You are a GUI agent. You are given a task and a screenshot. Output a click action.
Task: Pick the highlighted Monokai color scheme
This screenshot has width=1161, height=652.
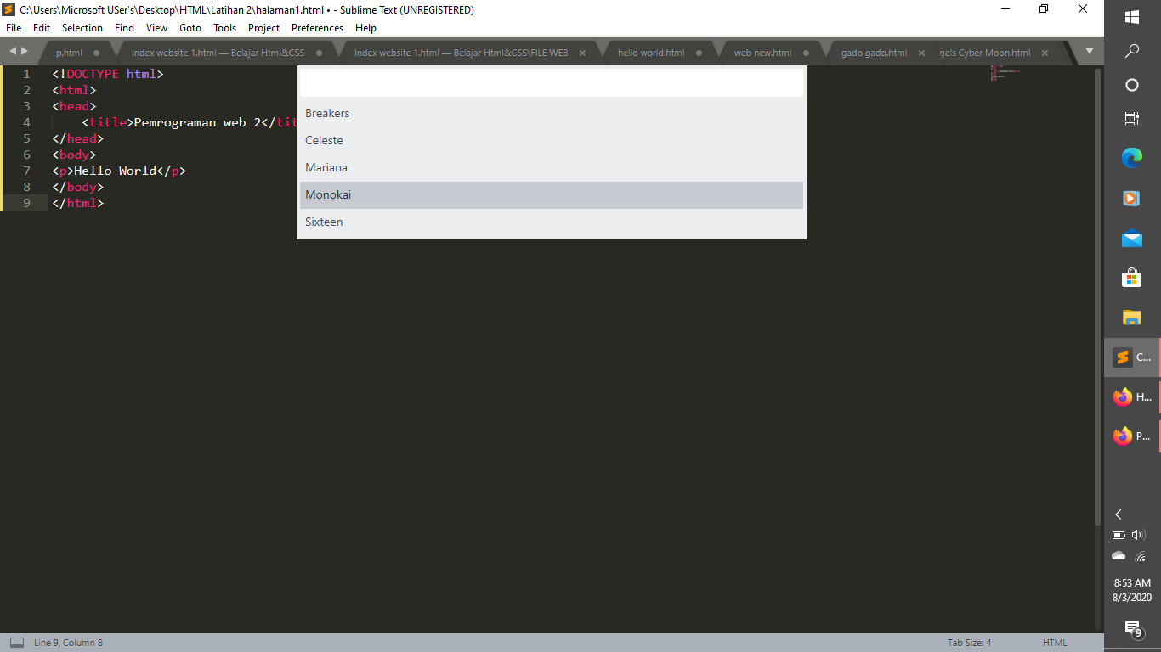[x=551, y=194]
